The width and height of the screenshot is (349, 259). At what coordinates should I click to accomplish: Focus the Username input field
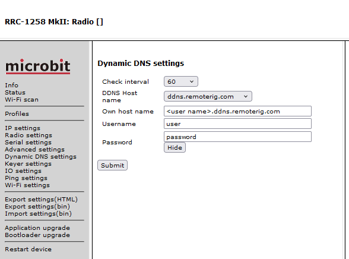(x=237, y=124)
